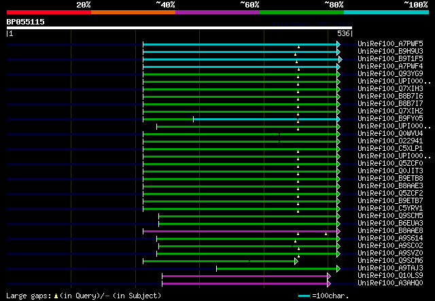
Task: Select the UniRef100_Q7XIH2 label
Action: (390, 111)
